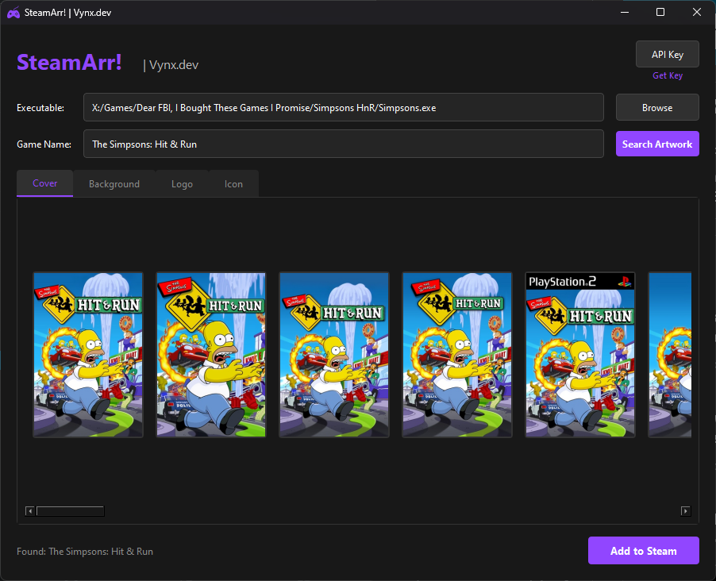This screenshot has width=716, height=581.
Task: Switch to the Background tab
Action: click(114, 183)
